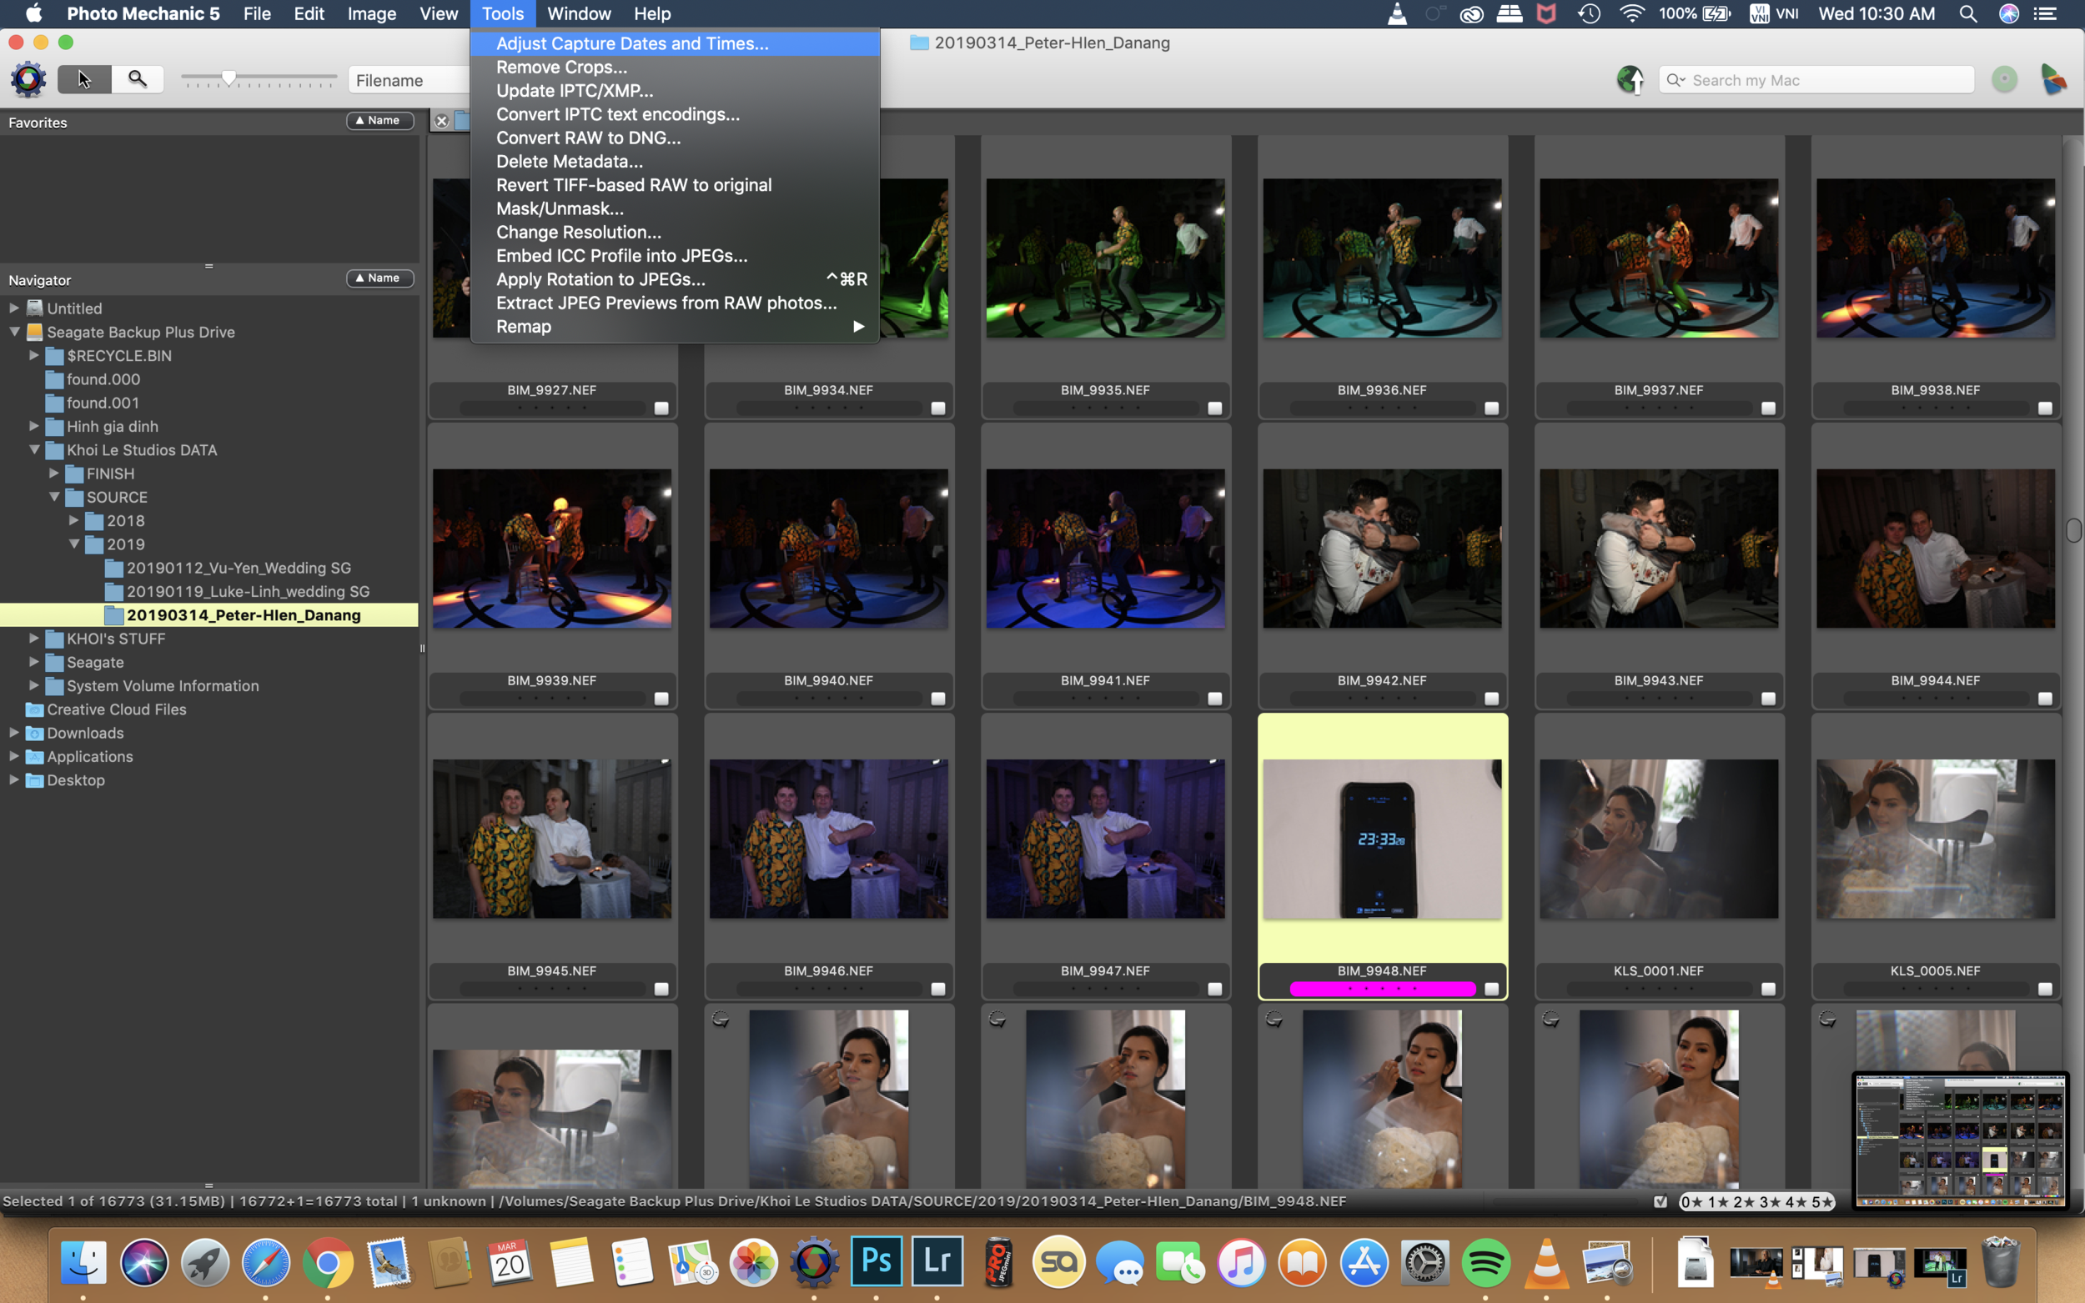Choose Convert RAW to DNG menu item

(x=675, y=138)
